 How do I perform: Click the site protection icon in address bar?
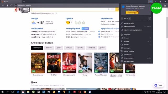[16, 5]
